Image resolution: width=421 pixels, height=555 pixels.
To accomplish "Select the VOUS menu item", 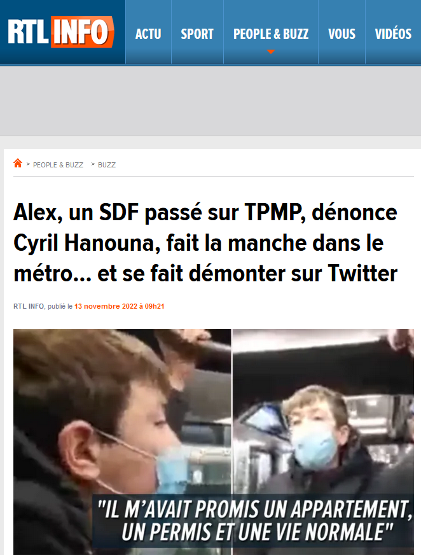I will point(342,34).
